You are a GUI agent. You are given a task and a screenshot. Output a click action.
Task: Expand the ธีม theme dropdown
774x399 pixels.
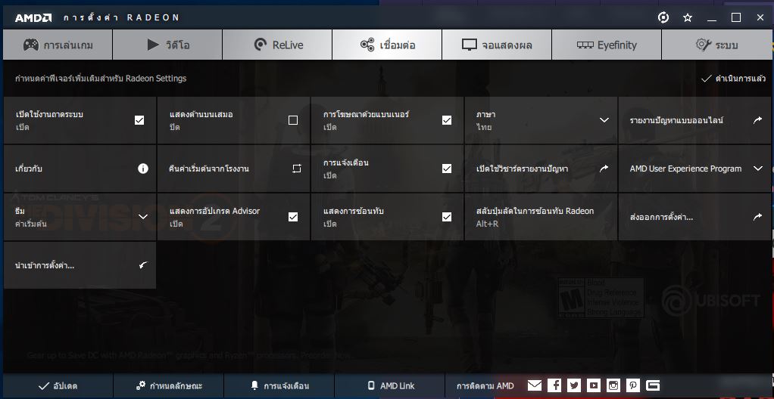tap(143, 217)
